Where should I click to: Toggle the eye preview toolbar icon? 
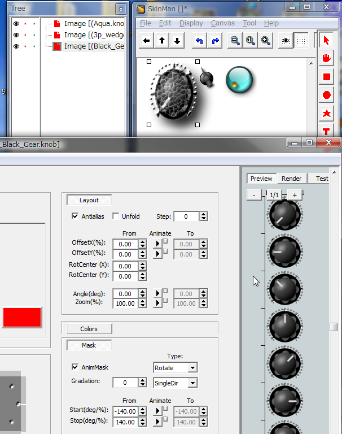coord(286,41)
